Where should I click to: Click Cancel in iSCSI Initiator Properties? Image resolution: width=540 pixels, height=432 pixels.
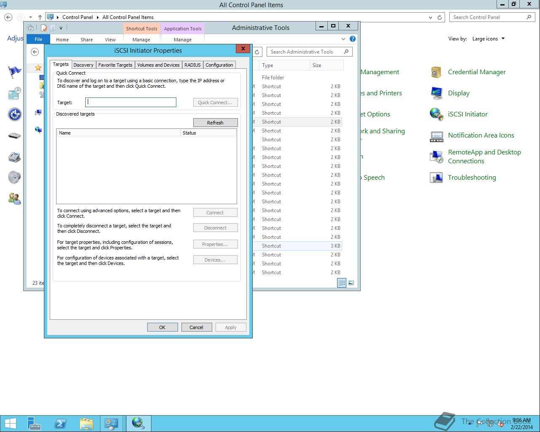point(197,327)
